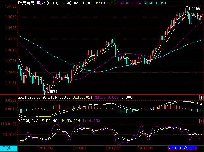204x152 pixels.
Task: Click the 46.7075 KDJ axis label
Action: tap(9, 135)
